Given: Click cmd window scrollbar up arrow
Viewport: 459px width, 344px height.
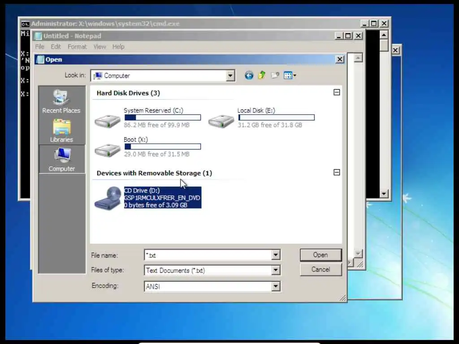Looking at the screenshot, I should tap(384, 35).
